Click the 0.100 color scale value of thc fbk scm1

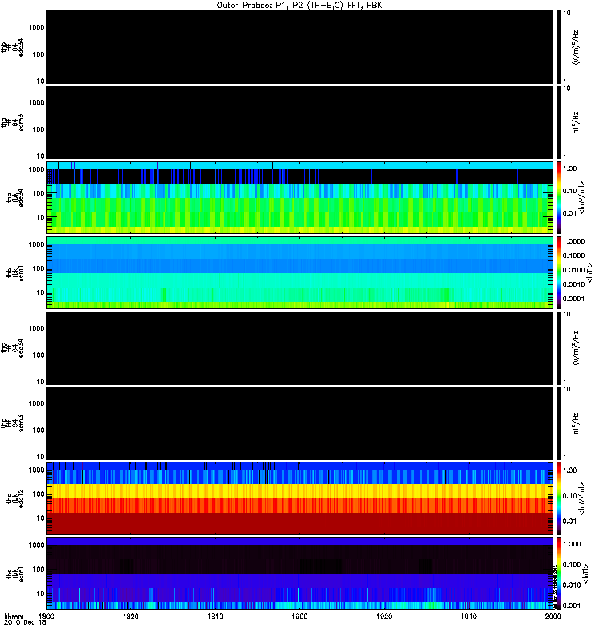click(x=572, y=565)
